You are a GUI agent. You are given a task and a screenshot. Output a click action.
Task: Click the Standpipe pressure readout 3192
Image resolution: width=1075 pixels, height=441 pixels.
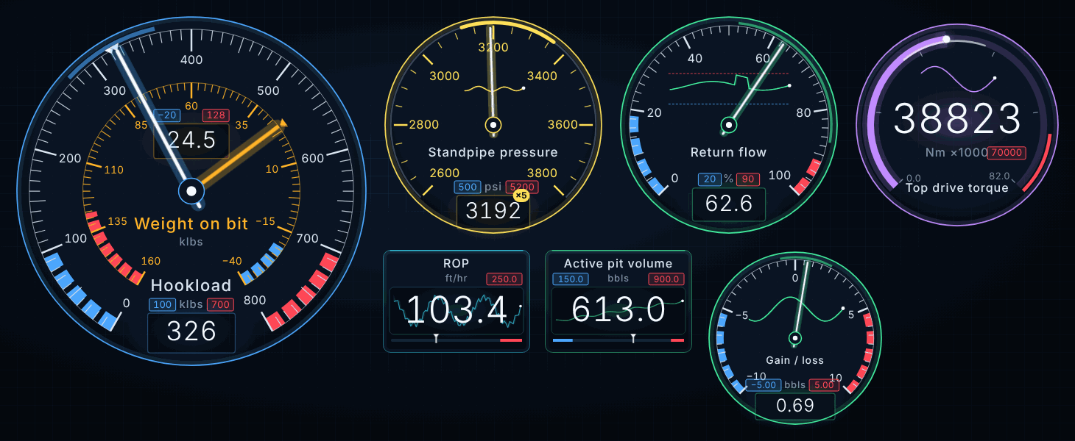pos(493,211)
